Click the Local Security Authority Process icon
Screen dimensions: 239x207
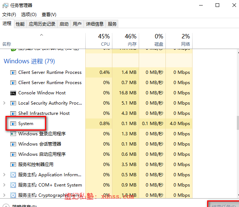pyautogui.click(x=13, y=103)
